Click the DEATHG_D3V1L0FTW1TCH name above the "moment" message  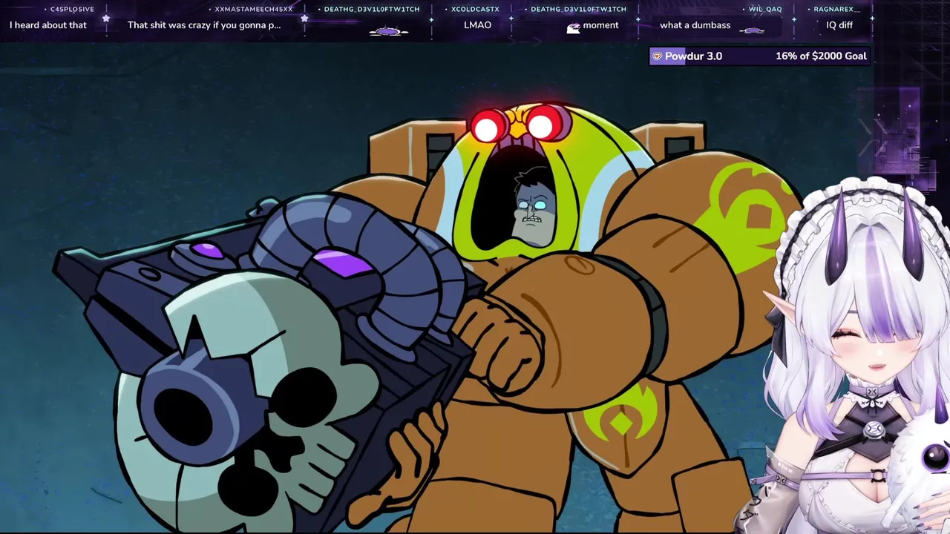click(579, 10)
